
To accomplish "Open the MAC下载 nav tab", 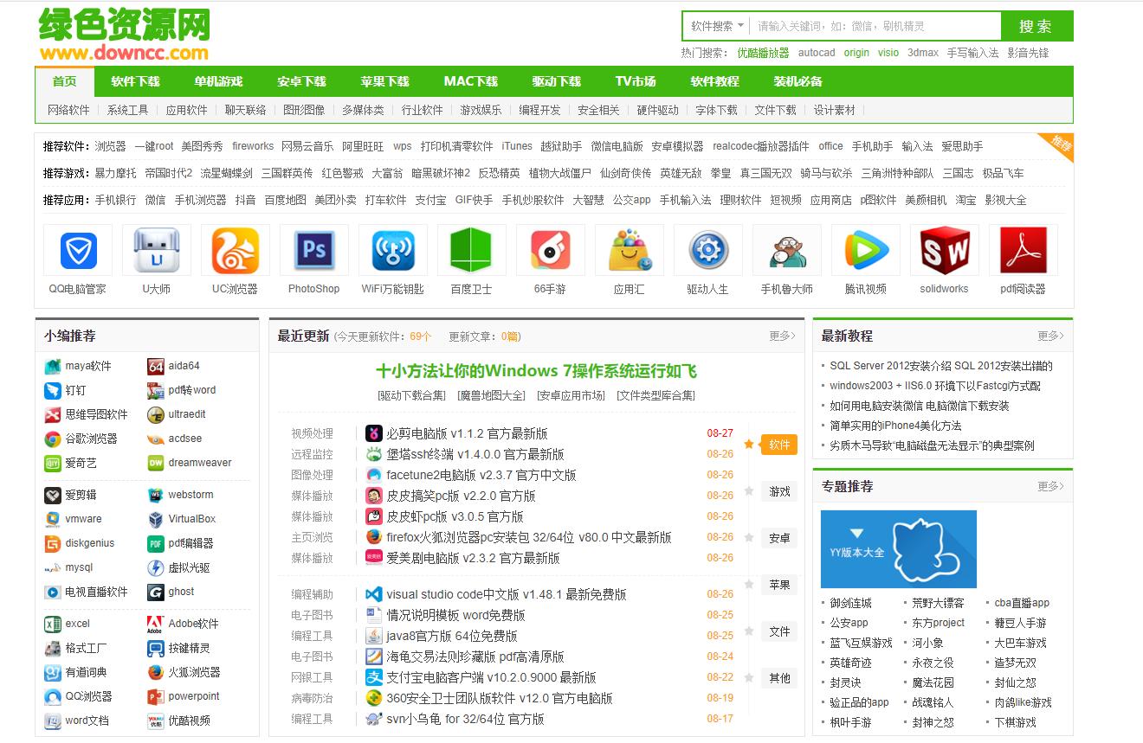I will pyautogui.click(x=471, y=81).
